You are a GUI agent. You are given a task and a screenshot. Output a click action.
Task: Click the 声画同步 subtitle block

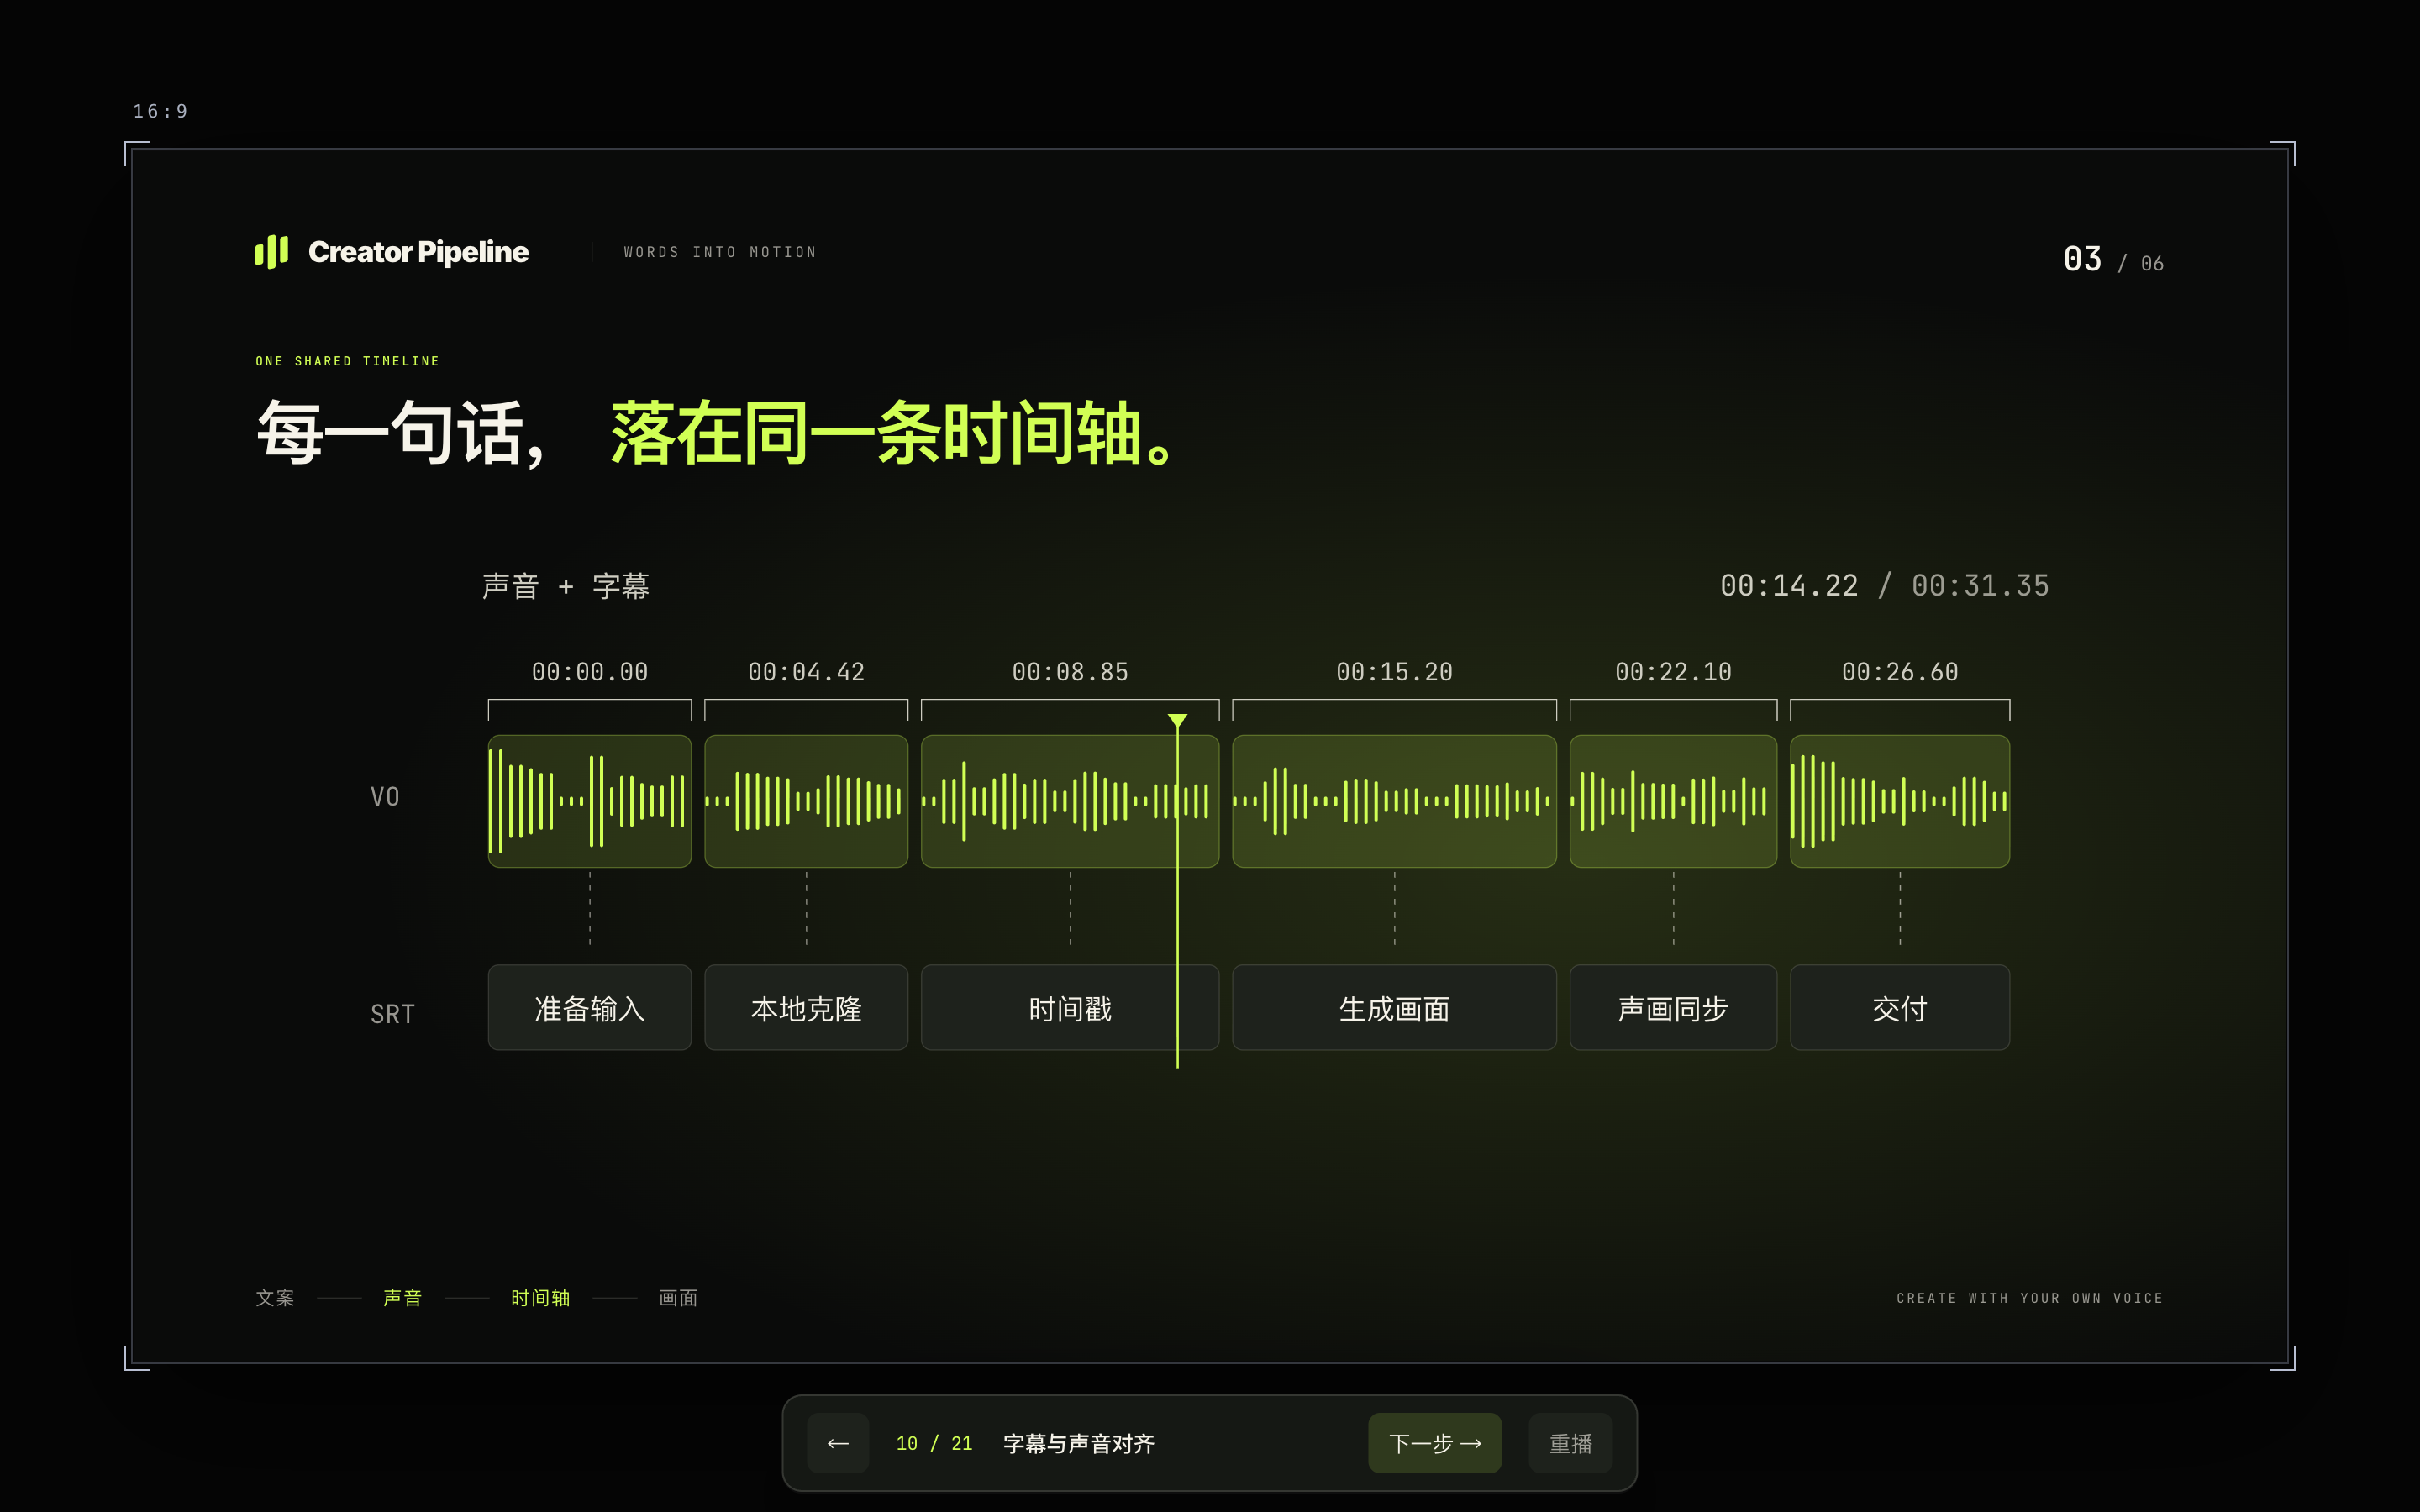pyautogui.click(x=1673, y=1008)
